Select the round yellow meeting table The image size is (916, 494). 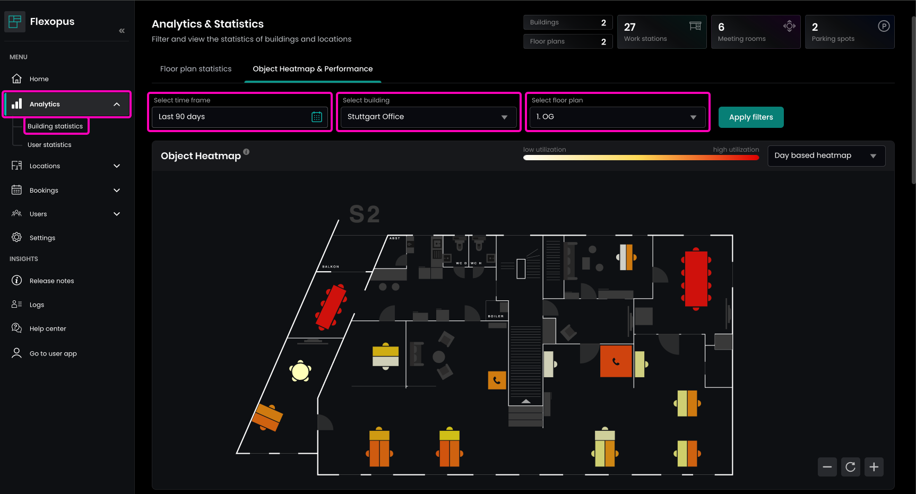pyautogui.click(x=300, y=371)
